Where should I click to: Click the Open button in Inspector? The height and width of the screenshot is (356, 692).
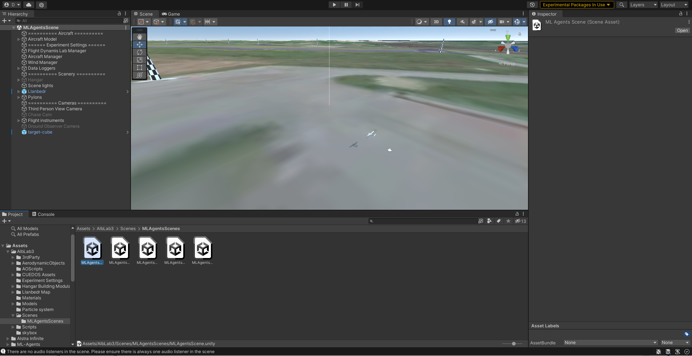(x=682, y=30)
